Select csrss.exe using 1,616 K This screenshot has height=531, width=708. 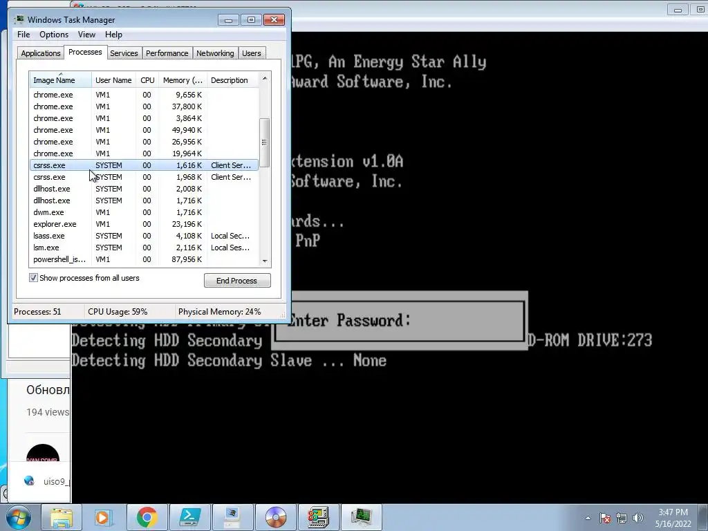[x=144, y=165]
